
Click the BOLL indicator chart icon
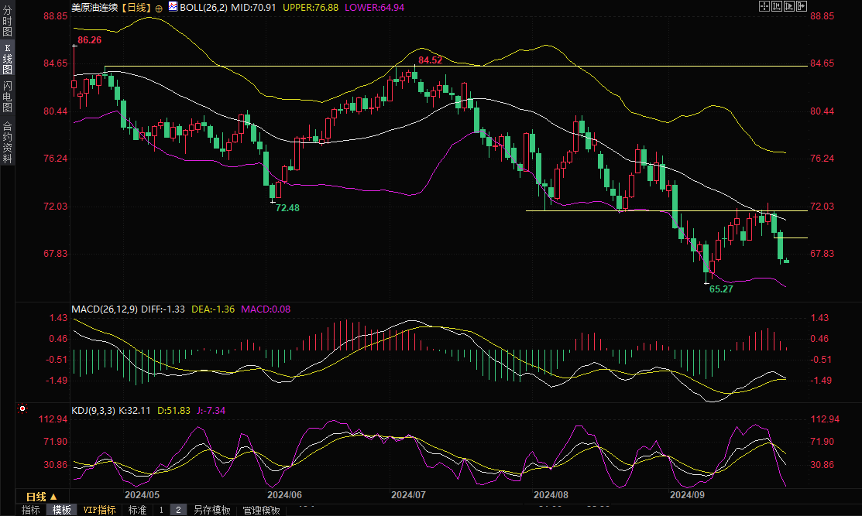pyautogui.click(x=173, y=7)
